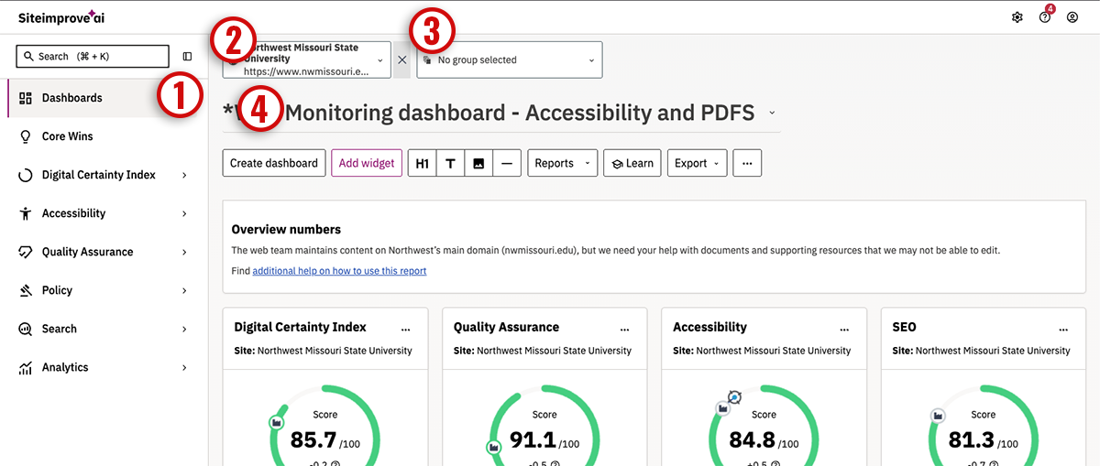Expand the Digital Certainty Index chevron

(x=184, y=175)
